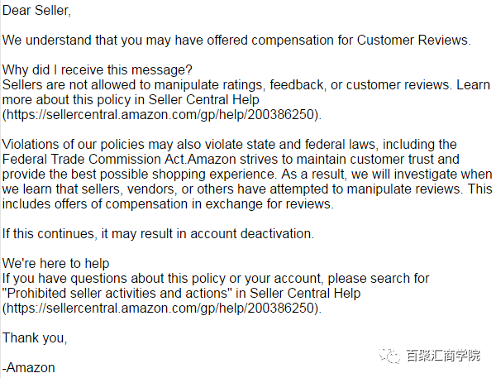Click the "We're here to help" heading

(x=56, y=264)
